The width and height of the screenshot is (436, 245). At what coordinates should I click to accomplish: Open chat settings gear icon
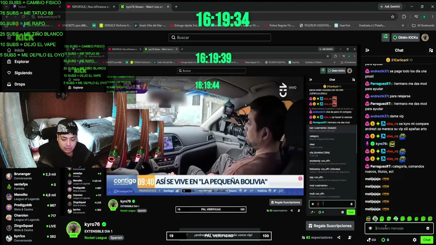pyautogui.click(x=415, y=240)
